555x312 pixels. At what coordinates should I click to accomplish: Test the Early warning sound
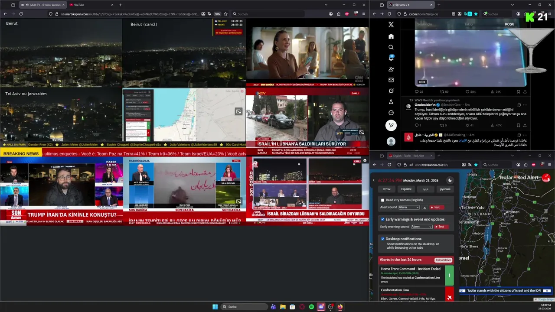pyautogui.click(x=441, y=227)
